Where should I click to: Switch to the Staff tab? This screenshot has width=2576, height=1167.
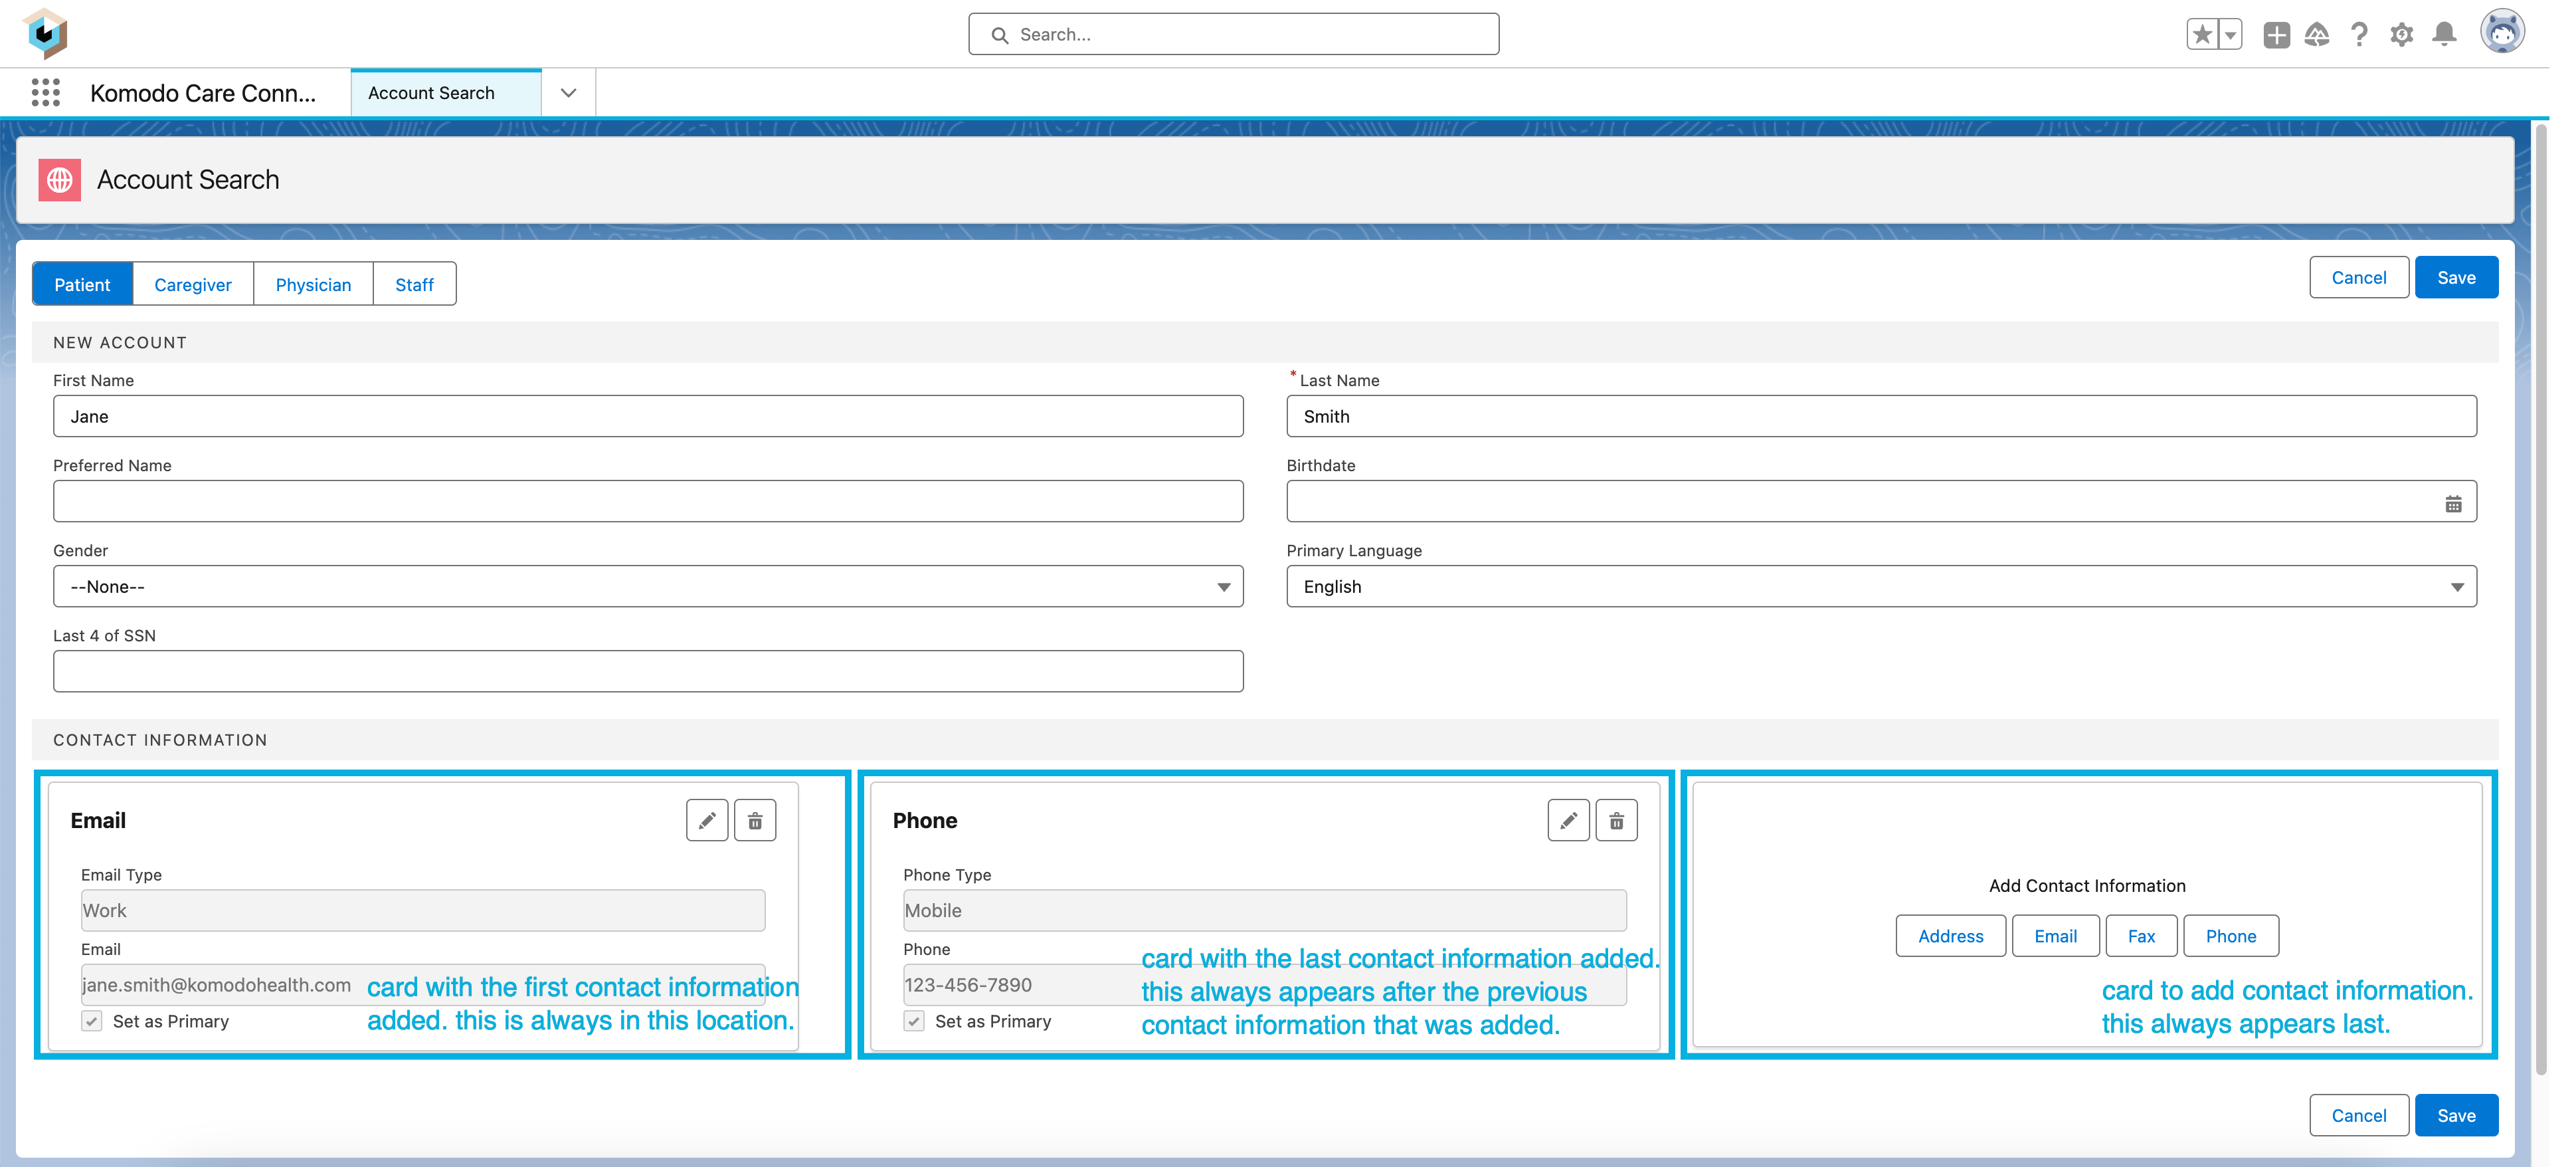(x=414, y=284)
